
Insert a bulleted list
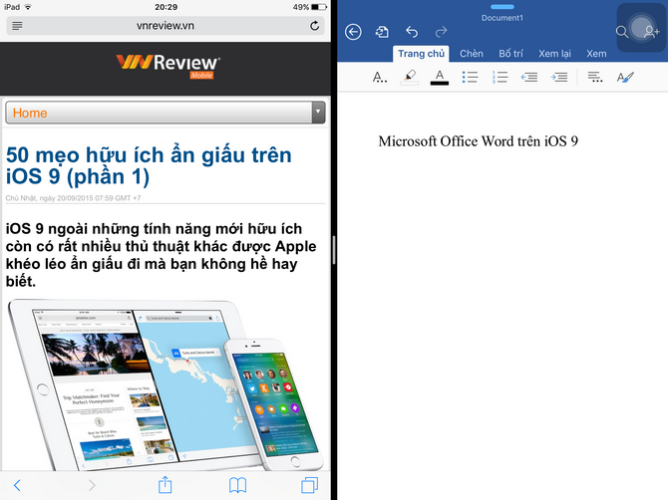pos(471,77)
